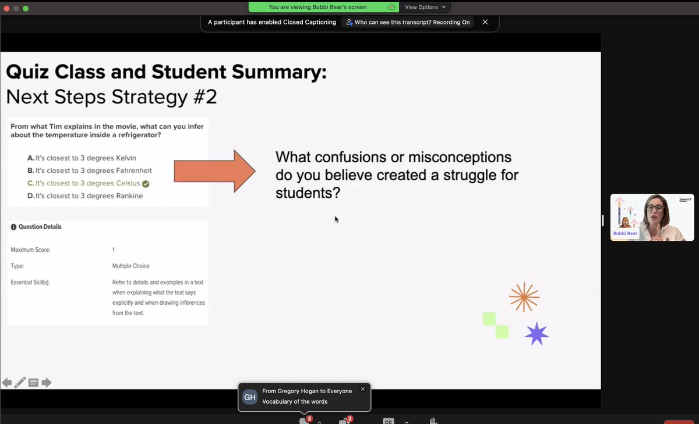This screenshot has width=699, height=424.
Task: Open the share icon with red badge
Action: click(x=345, y=420)
